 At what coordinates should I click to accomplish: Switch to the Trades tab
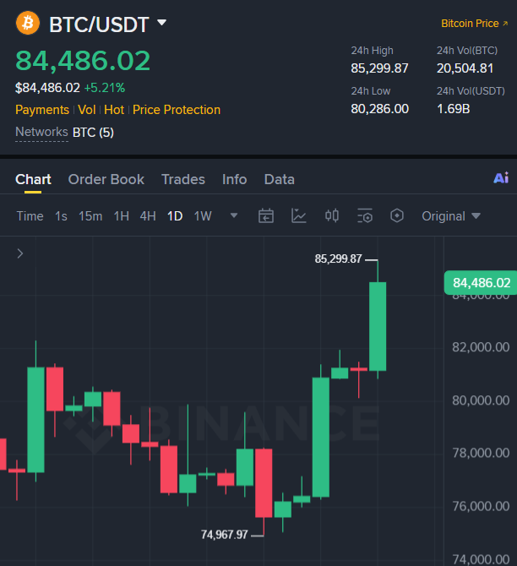tap(183, 179)
